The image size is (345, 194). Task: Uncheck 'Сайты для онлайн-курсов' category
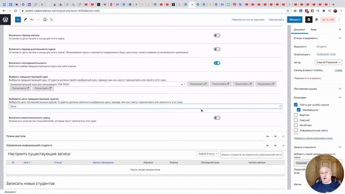tap(296, 105)
